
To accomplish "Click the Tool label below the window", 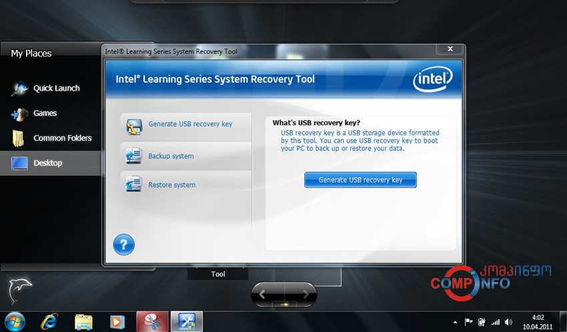I will coord(218,274).
